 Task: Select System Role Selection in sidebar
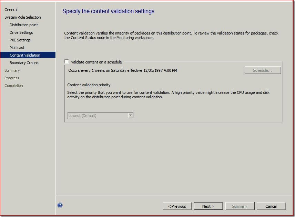click(x=22, y=17)
